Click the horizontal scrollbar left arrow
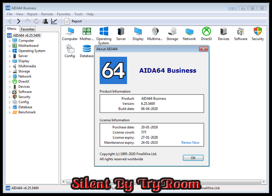 (x=63, y=182)
